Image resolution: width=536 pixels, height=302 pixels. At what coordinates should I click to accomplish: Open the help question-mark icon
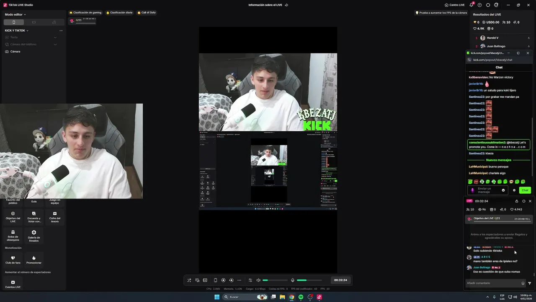479,5
